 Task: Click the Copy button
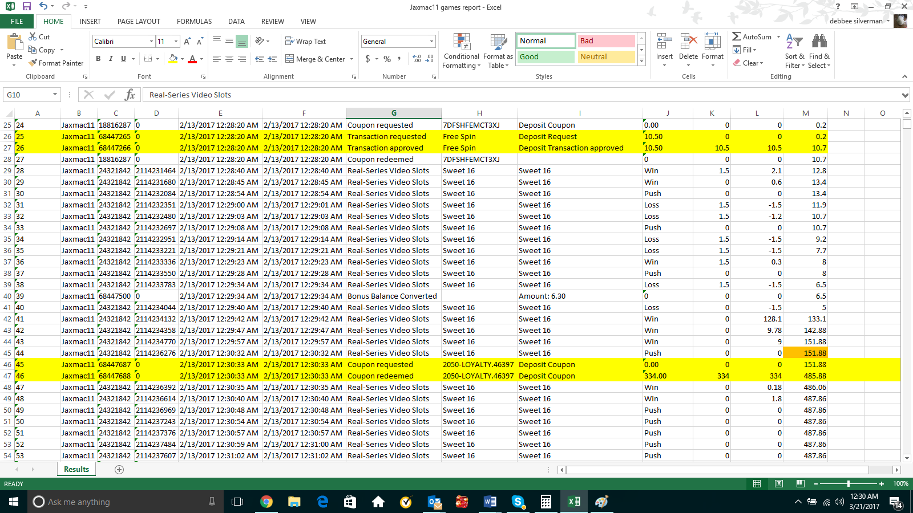click(42, 50)
